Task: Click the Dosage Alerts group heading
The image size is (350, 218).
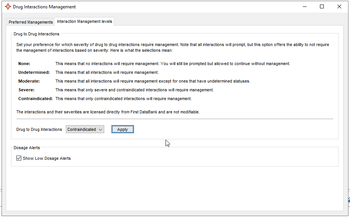Action: point(27,148)
